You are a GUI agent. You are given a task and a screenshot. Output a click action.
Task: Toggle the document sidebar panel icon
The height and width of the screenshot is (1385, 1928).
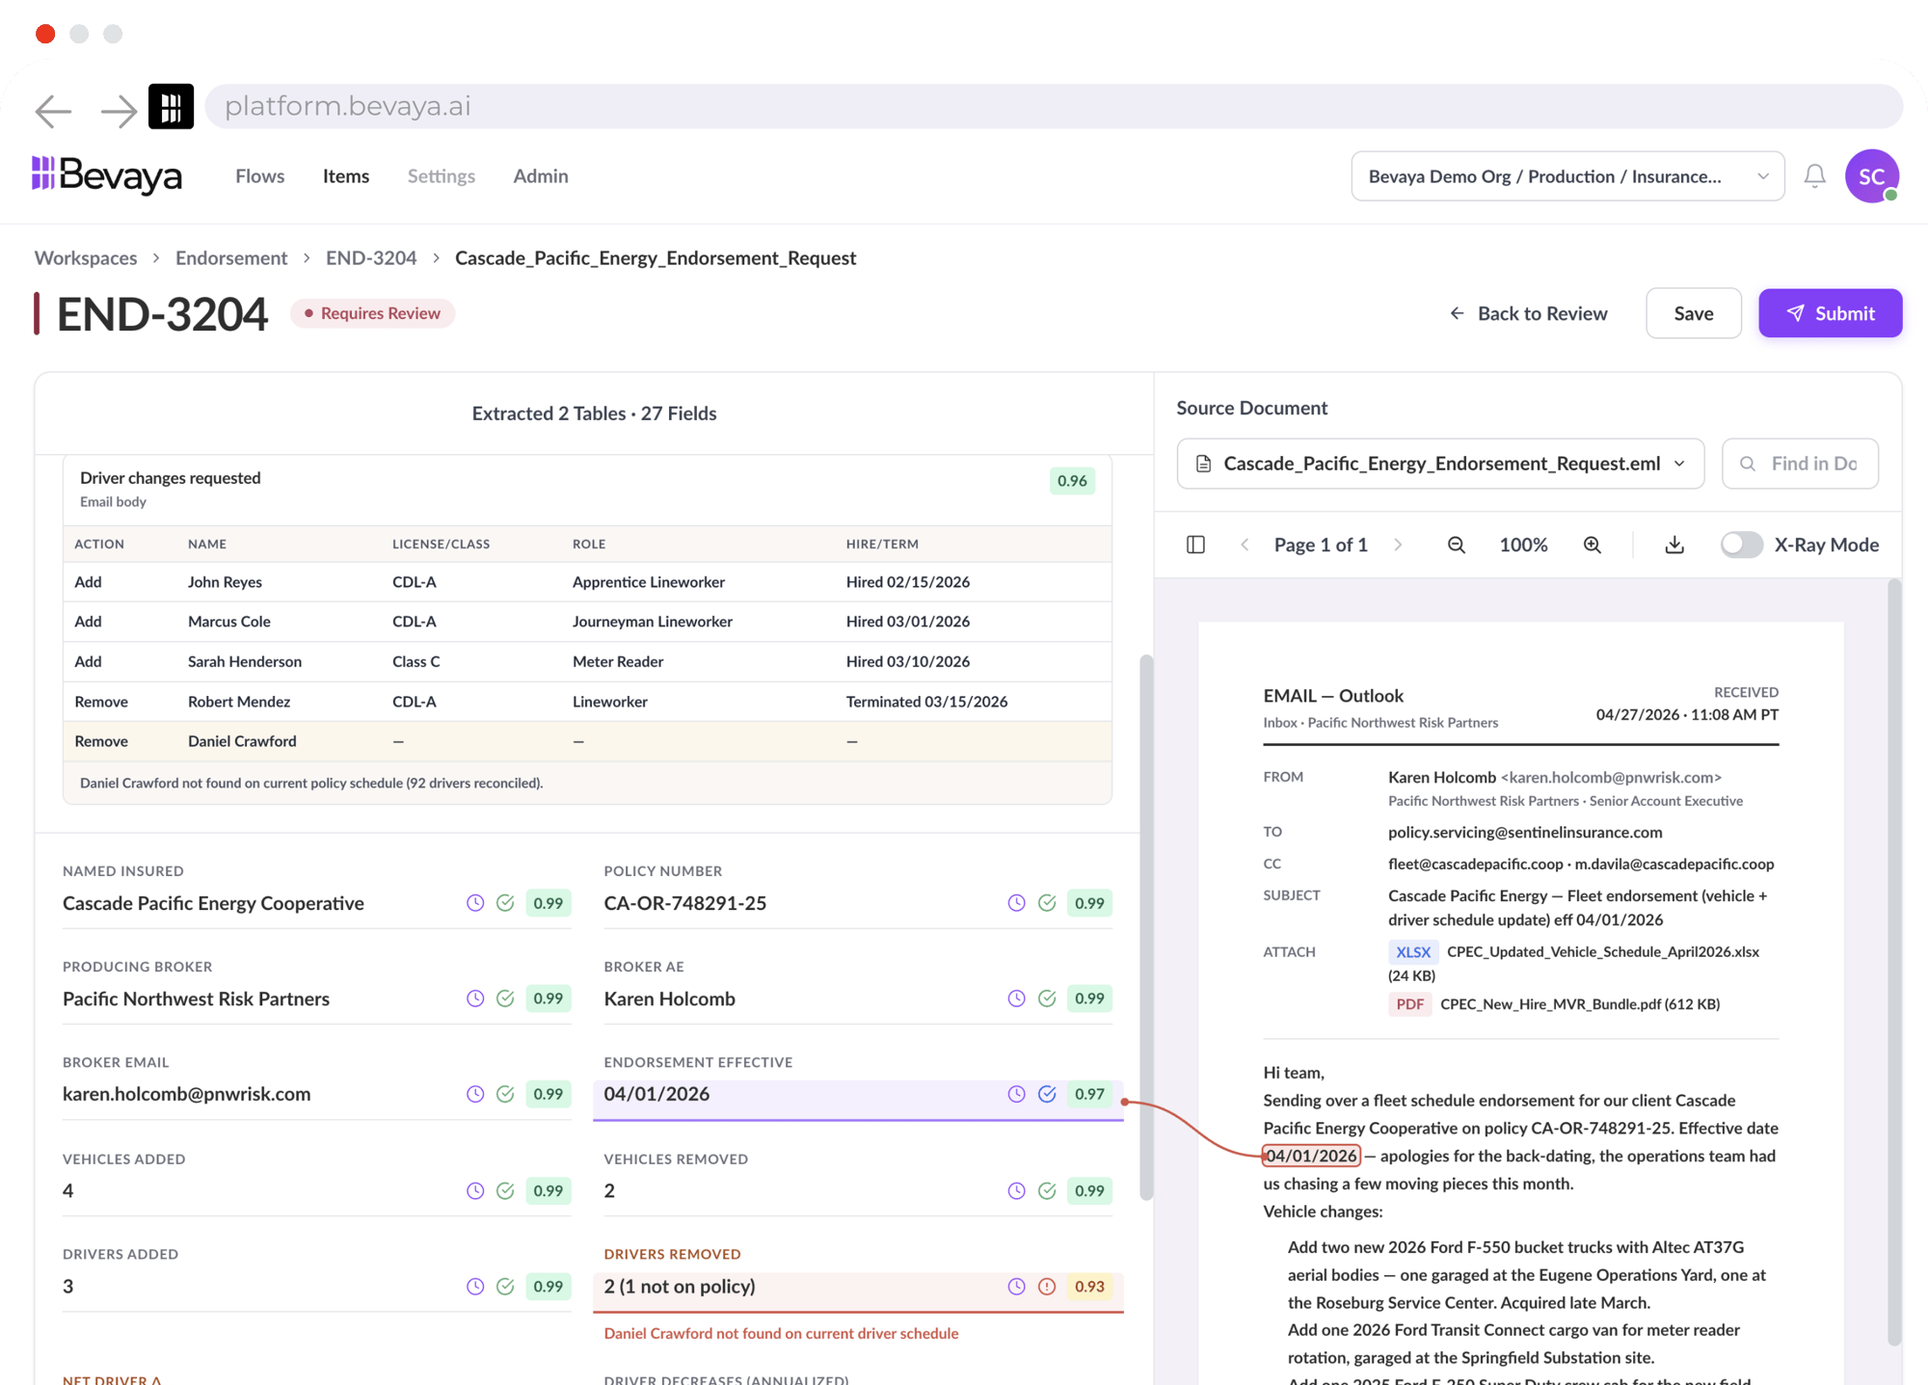click(x=1195, y=545)
